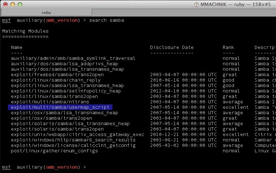Click 'Sambar' description in sambar6 row
Viewport: 276px width, 173px height.
pos(263,140)
